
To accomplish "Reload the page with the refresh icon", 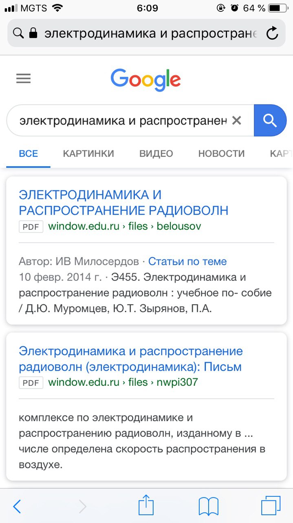I will coord(272,33).
